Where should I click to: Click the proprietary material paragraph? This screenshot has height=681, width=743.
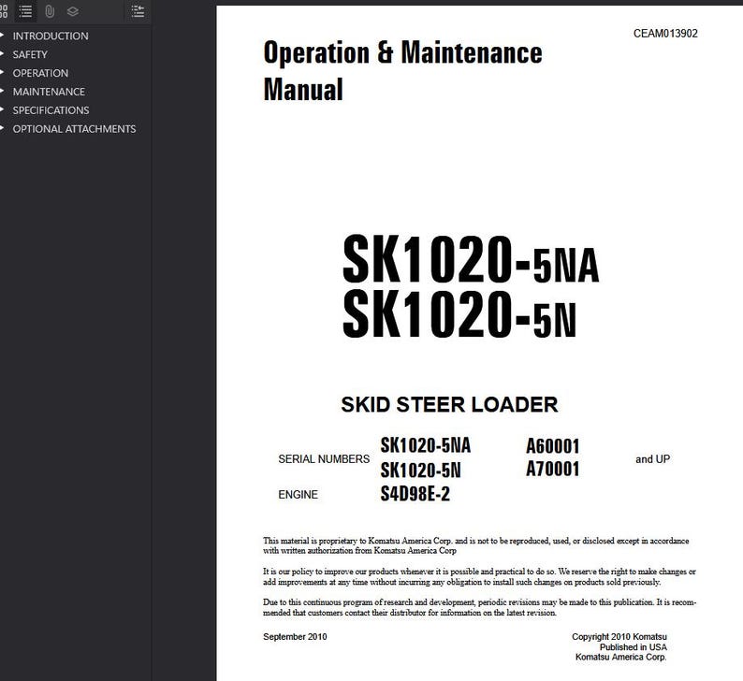(475, 545)
